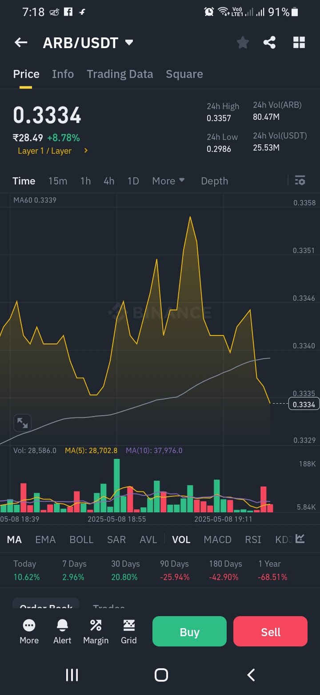Tap the 90 Days -25.94% performance

coord(175,570)
